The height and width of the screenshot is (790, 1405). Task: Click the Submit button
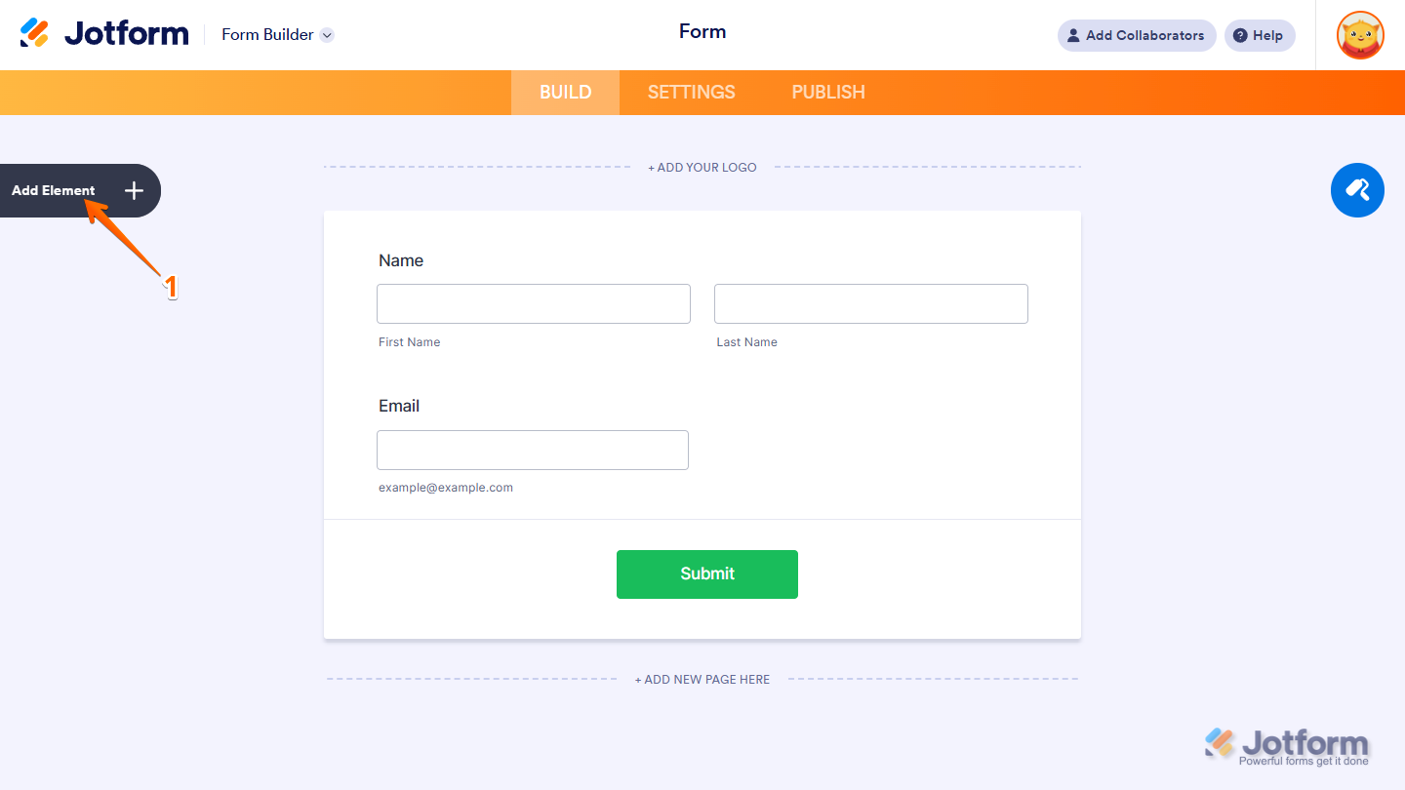pyautogui.click(x=706, y=573)
